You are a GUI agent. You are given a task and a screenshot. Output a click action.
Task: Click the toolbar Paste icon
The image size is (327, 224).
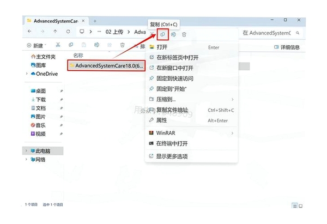(x=83, y=45)
